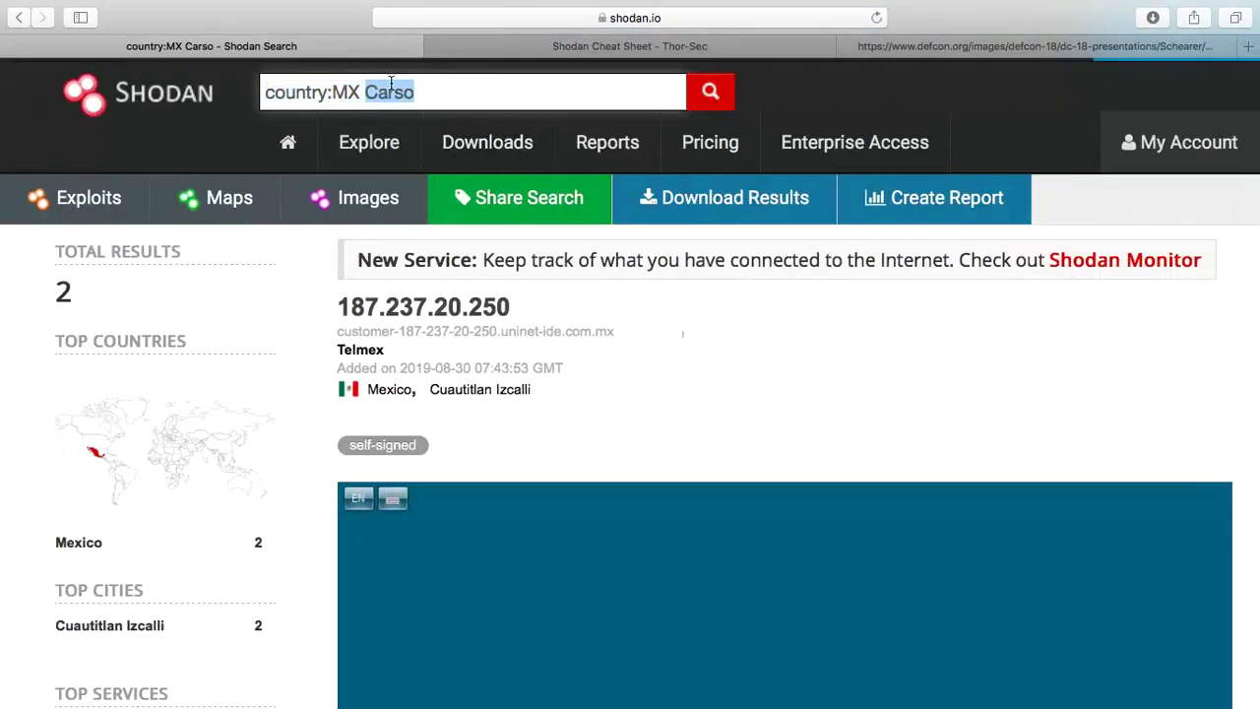Open Enterprise Access menu item
Image resolution: width=1260 pixels, height=709 pixels.
(x=854, y=142)
